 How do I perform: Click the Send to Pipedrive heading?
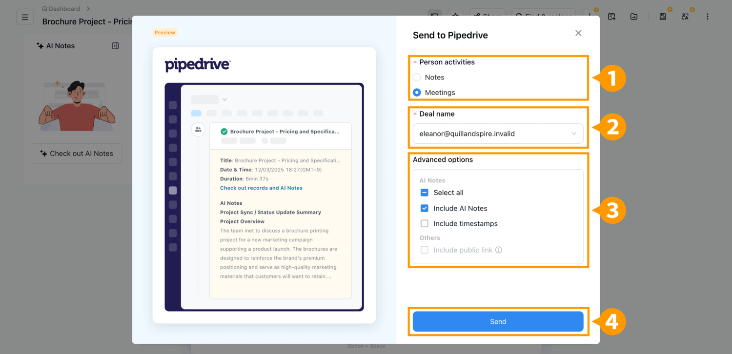(450, 35)
